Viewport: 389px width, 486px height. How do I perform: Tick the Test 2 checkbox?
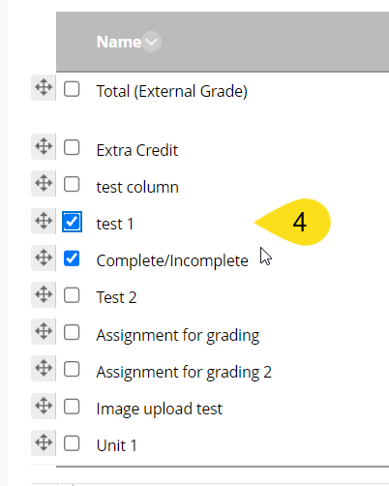pos(72,295)
